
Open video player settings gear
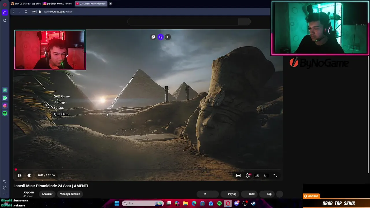[248, 175]
